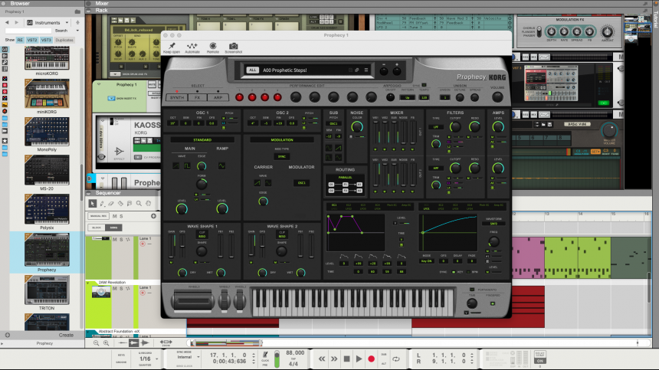Click the left locator position stepper
Image resolution: width=659 pixels, height=370 pixels.
(471, 355)
